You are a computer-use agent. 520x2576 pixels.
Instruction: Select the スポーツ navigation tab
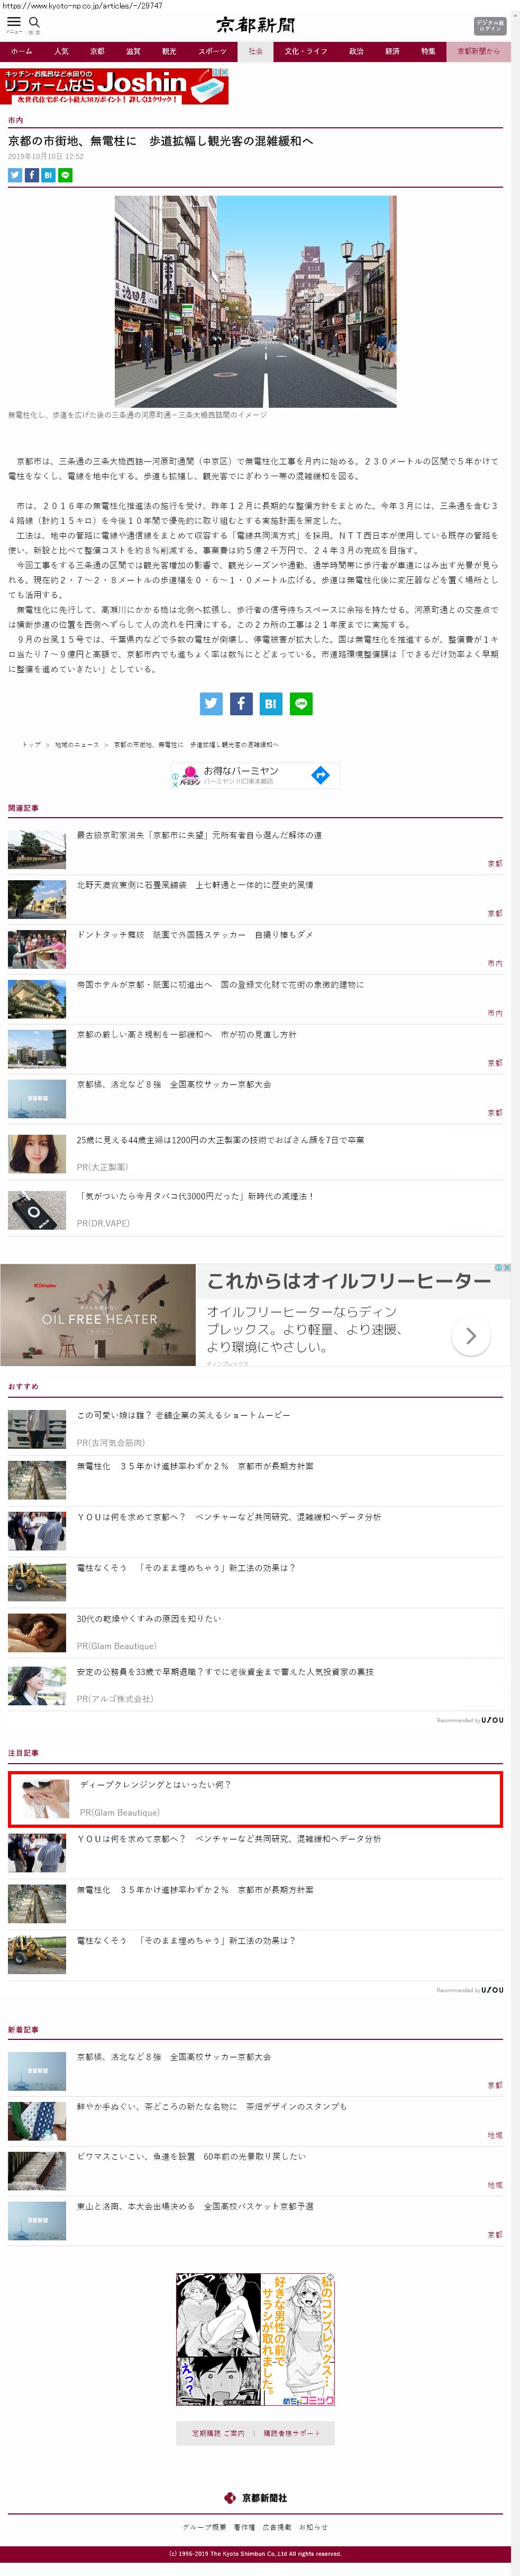(x=212, y=51)
